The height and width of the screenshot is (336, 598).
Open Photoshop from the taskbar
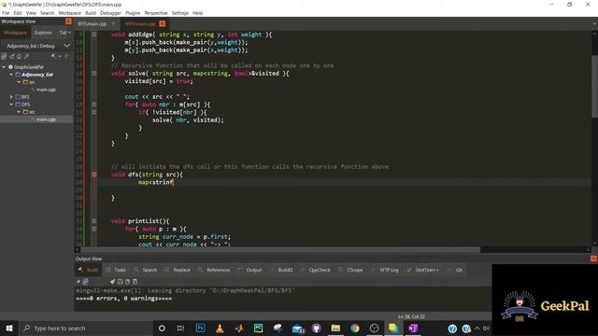(200, 329)
